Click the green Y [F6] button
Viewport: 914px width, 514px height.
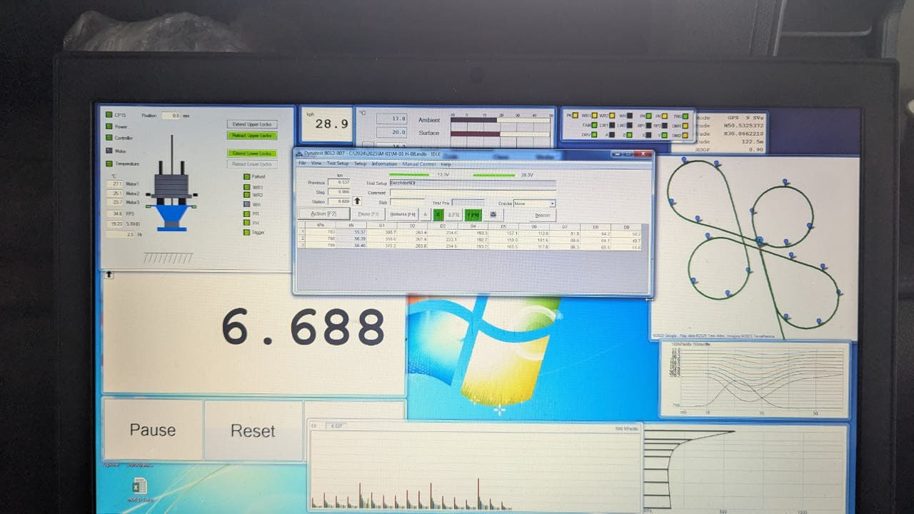(x=473, y=214)
